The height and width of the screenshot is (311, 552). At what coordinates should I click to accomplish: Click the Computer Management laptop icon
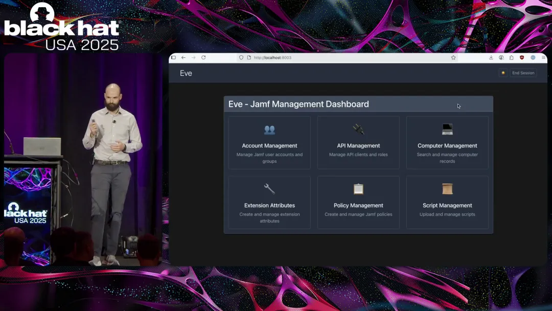pyautogui.click(x=447, y=129)
